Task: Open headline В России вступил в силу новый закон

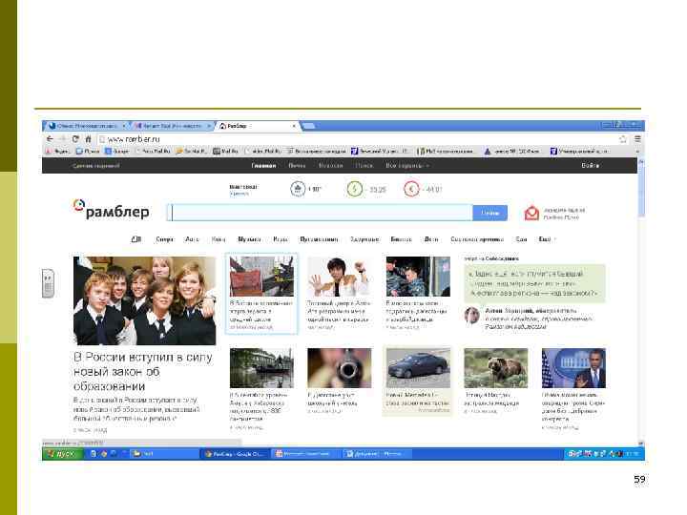Action: tap(143, 371)
